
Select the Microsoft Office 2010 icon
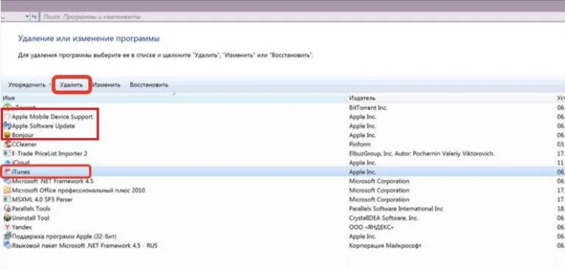(x=7, y=190)
